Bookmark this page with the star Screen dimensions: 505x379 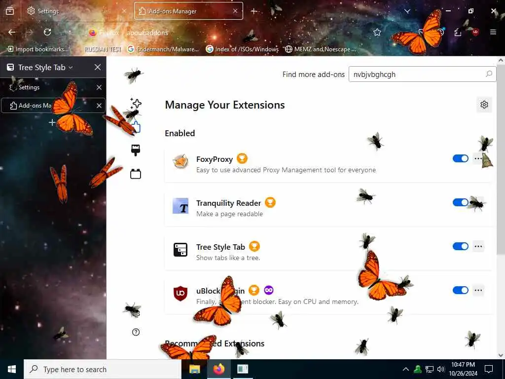point(377,32)
